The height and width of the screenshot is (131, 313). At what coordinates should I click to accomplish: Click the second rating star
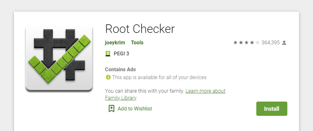point(241,42)
